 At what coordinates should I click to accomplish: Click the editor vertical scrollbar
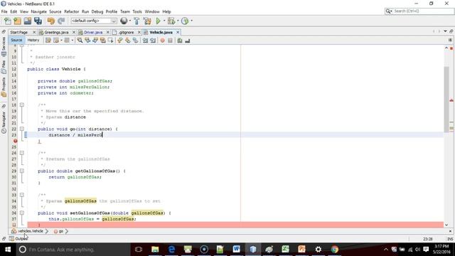point(446,99)
